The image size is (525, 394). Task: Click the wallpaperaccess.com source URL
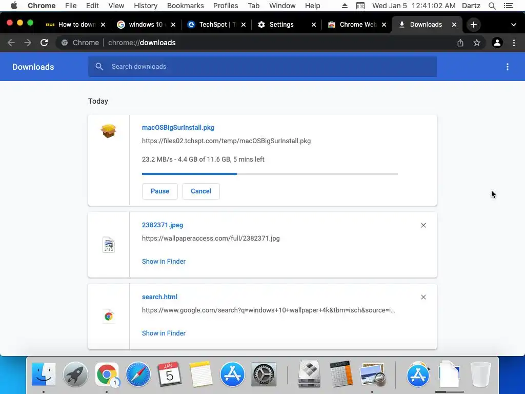coord(211,239)
